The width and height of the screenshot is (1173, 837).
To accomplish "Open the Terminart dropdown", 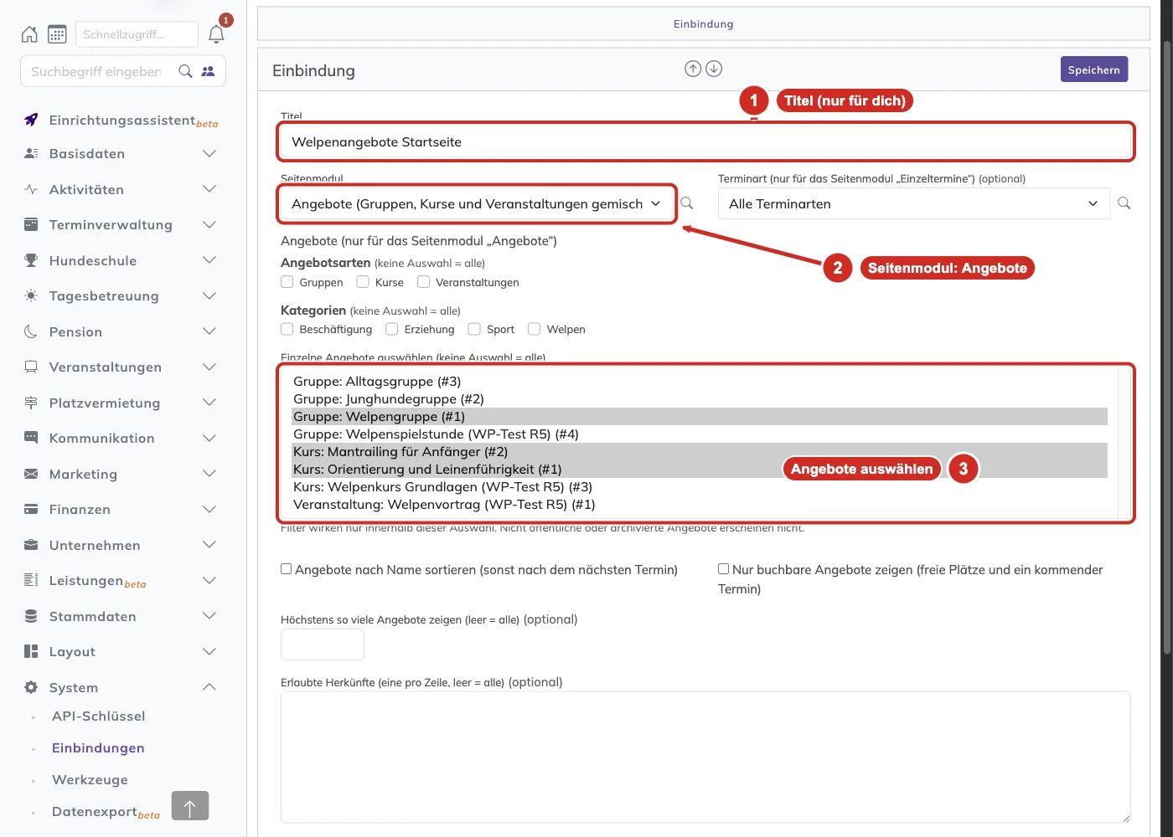I will pyautogui.click(x=914, y=203).
